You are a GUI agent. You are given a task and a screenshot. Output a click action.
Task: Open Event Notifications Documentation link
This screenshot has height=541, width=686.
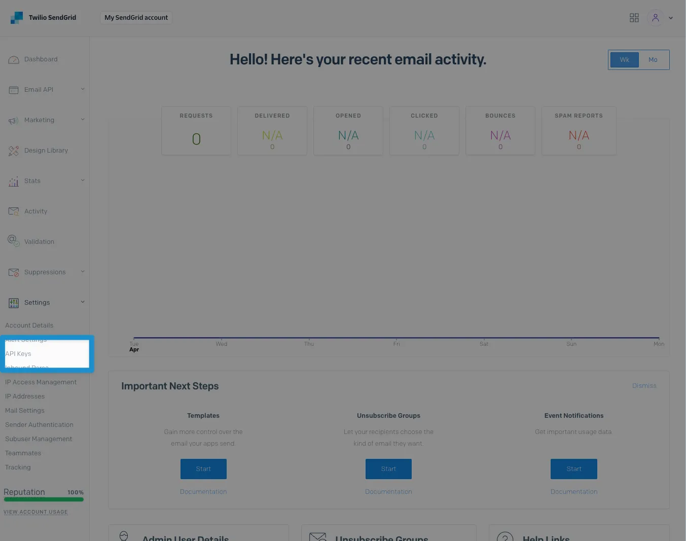[x=574, y=492]
